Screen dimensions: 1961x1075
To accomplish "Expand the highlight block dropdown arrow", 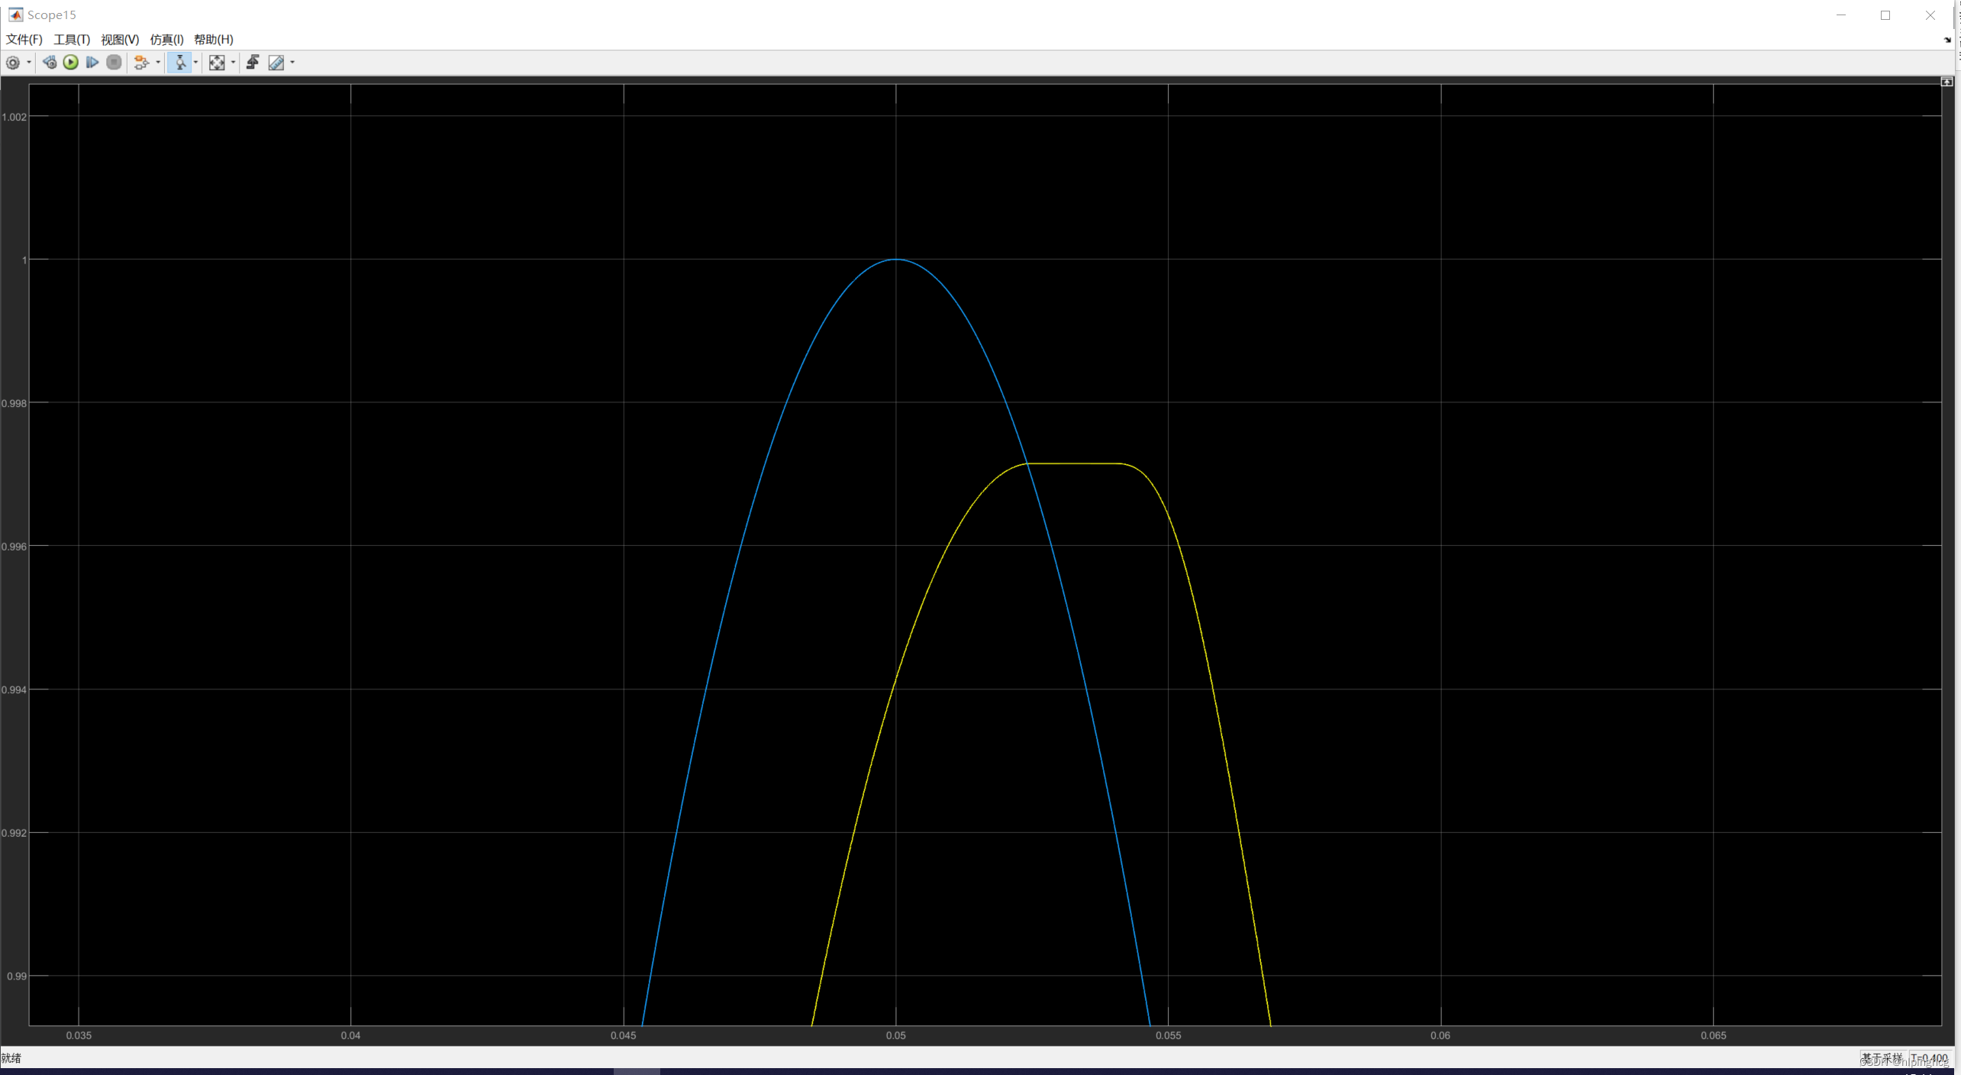I will click(158, 63).
